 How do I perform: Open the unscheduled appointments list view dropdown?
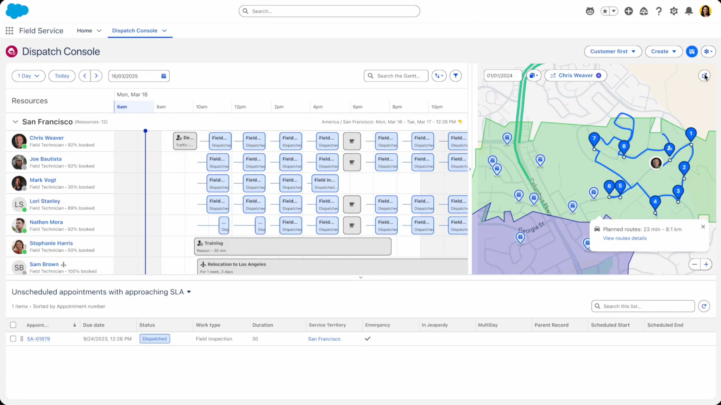coord(189,292)
